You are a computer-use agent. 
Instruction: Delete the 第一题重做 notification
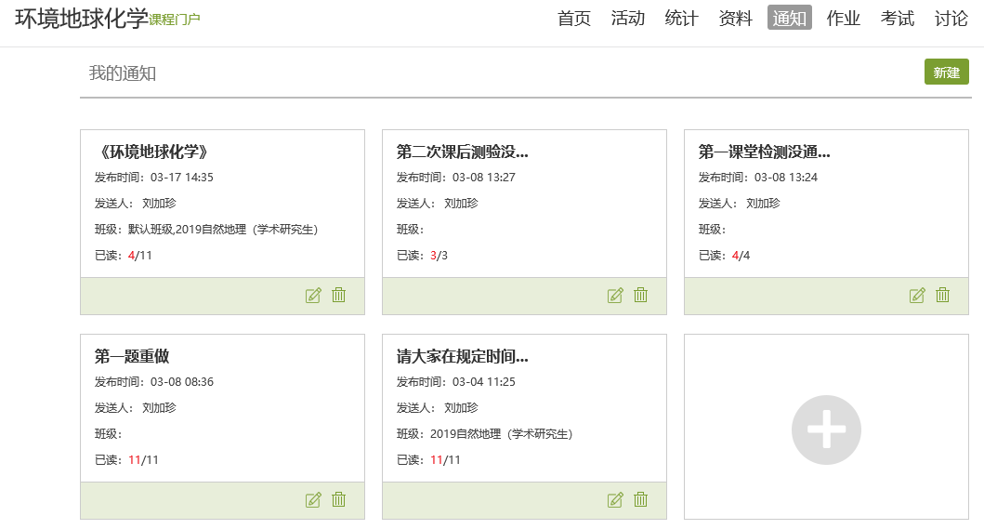(339, 500)
